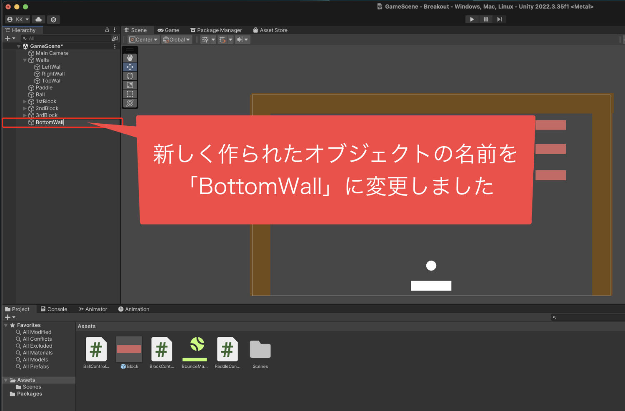
Task: Select the PaddleController script asset
Action: coord(227,353)
